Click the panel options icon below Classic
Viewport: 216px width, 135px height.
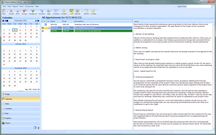point(35,128)
